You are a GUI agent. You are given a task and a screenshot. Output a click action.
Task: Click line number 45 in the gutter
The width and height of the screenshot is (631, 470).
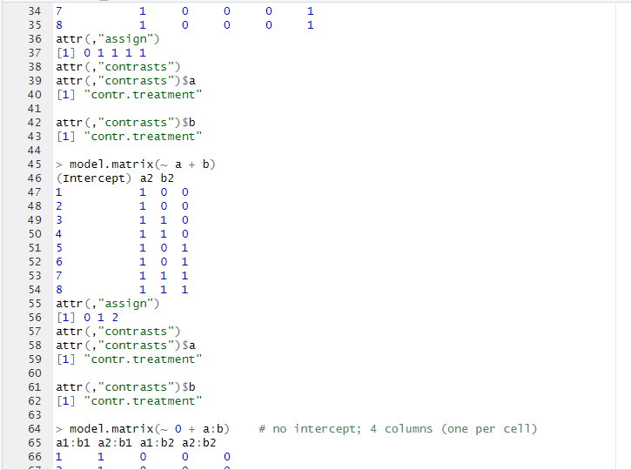pyautogui.click(x=35, y=164)
